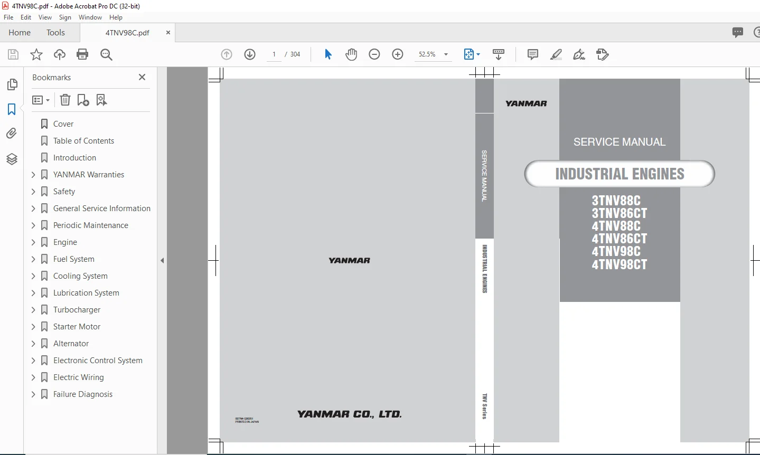Open the zoom level 52.5% dropdown

446,54
